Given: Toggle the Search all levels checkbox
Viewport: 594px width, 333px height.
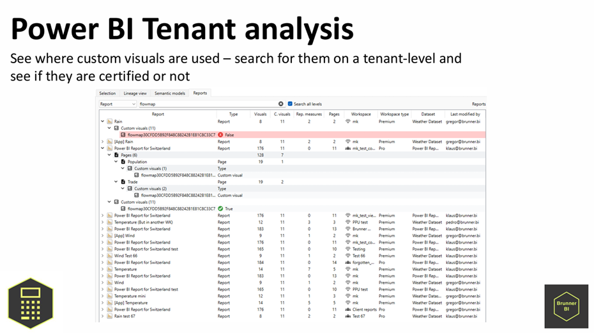Looking at the screenshot, I should pos(290,104).
